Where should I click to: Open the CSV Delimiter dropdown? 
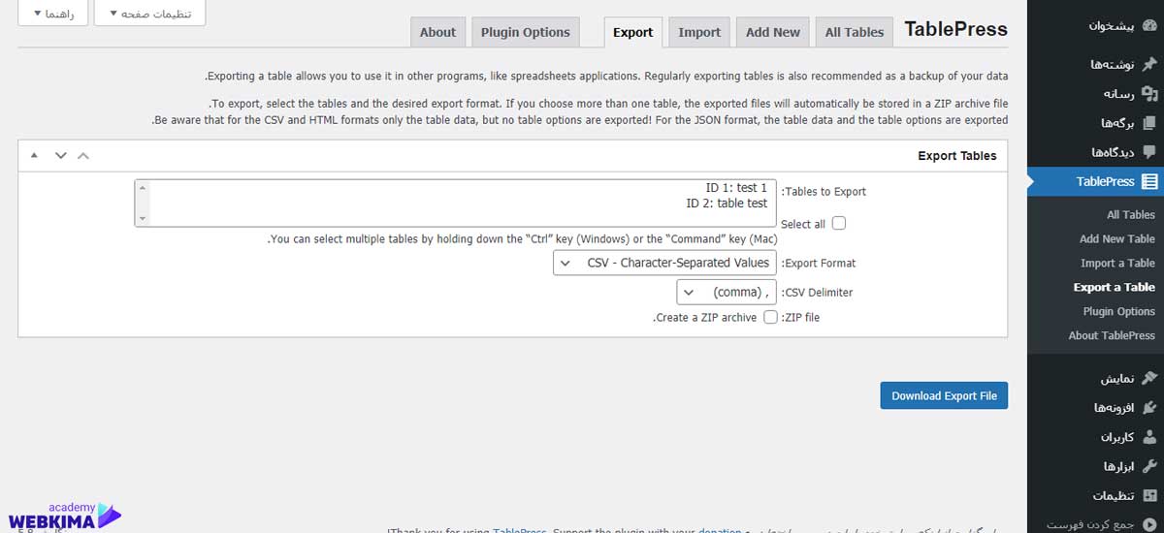click(727, 292)
